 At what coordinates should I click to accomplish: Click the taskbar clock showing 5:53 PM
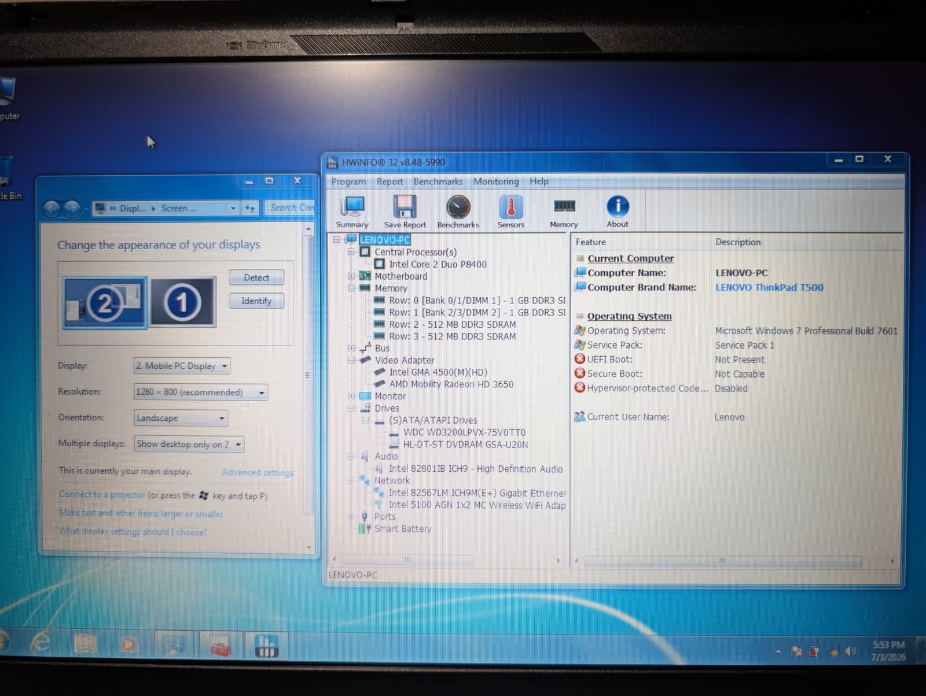[888, 651]
